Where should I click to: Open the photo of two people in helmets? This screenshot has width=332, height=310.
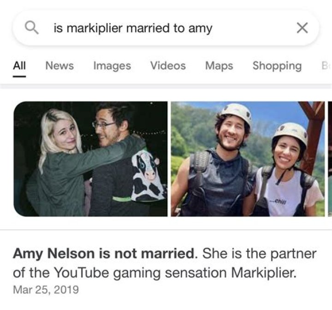[x=248, y=159]
